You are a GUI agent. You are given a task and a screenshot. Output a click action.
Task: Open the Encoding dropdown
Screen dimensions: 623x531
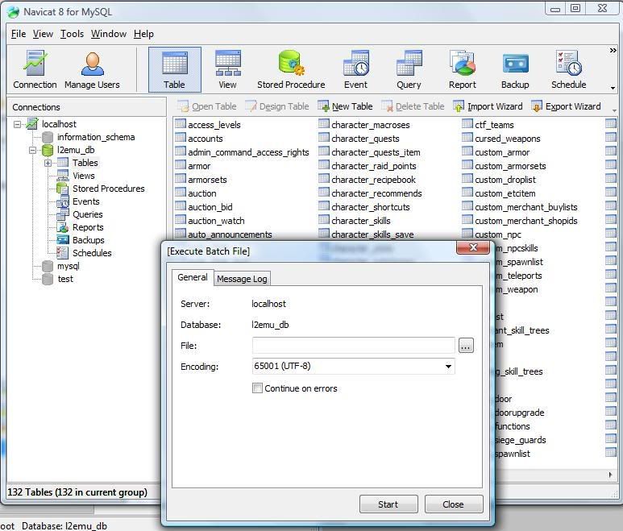pos(448,366)
